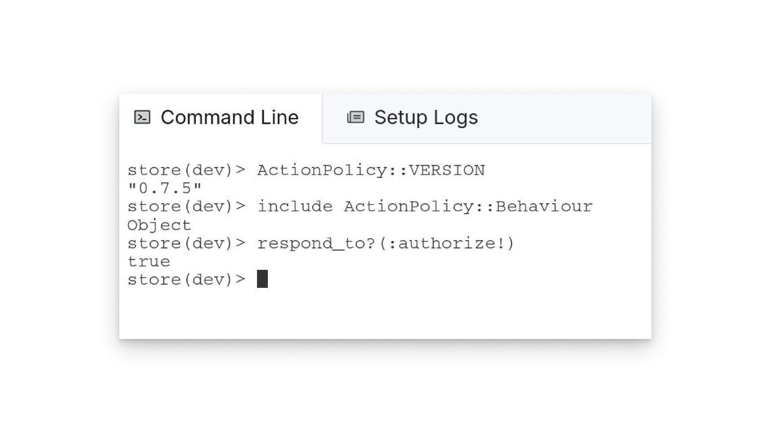
Task: Click the "0.7.5" version output
Action: point(164,188)
